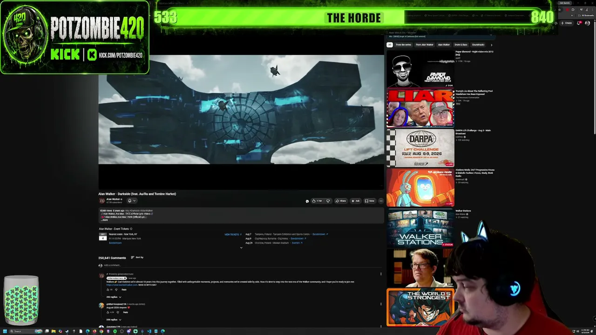Screen dimensions: 596x335
Task: Open Walker Stations thumbnail
Action: tap(420, 228)
